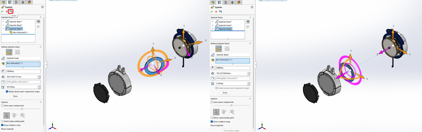Cancel explode with red X in right panel
422x132 pixels.
click(216, 12)
